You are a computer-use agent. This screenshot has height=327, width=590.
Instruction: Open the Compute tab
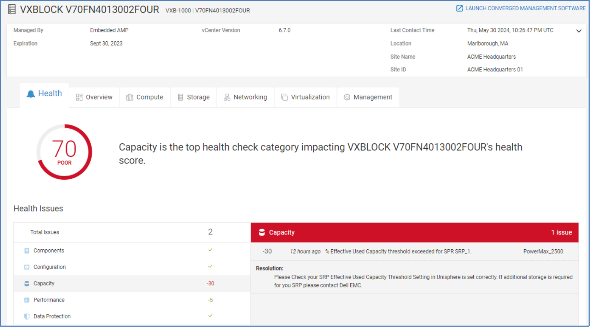(x=145, y=97)
